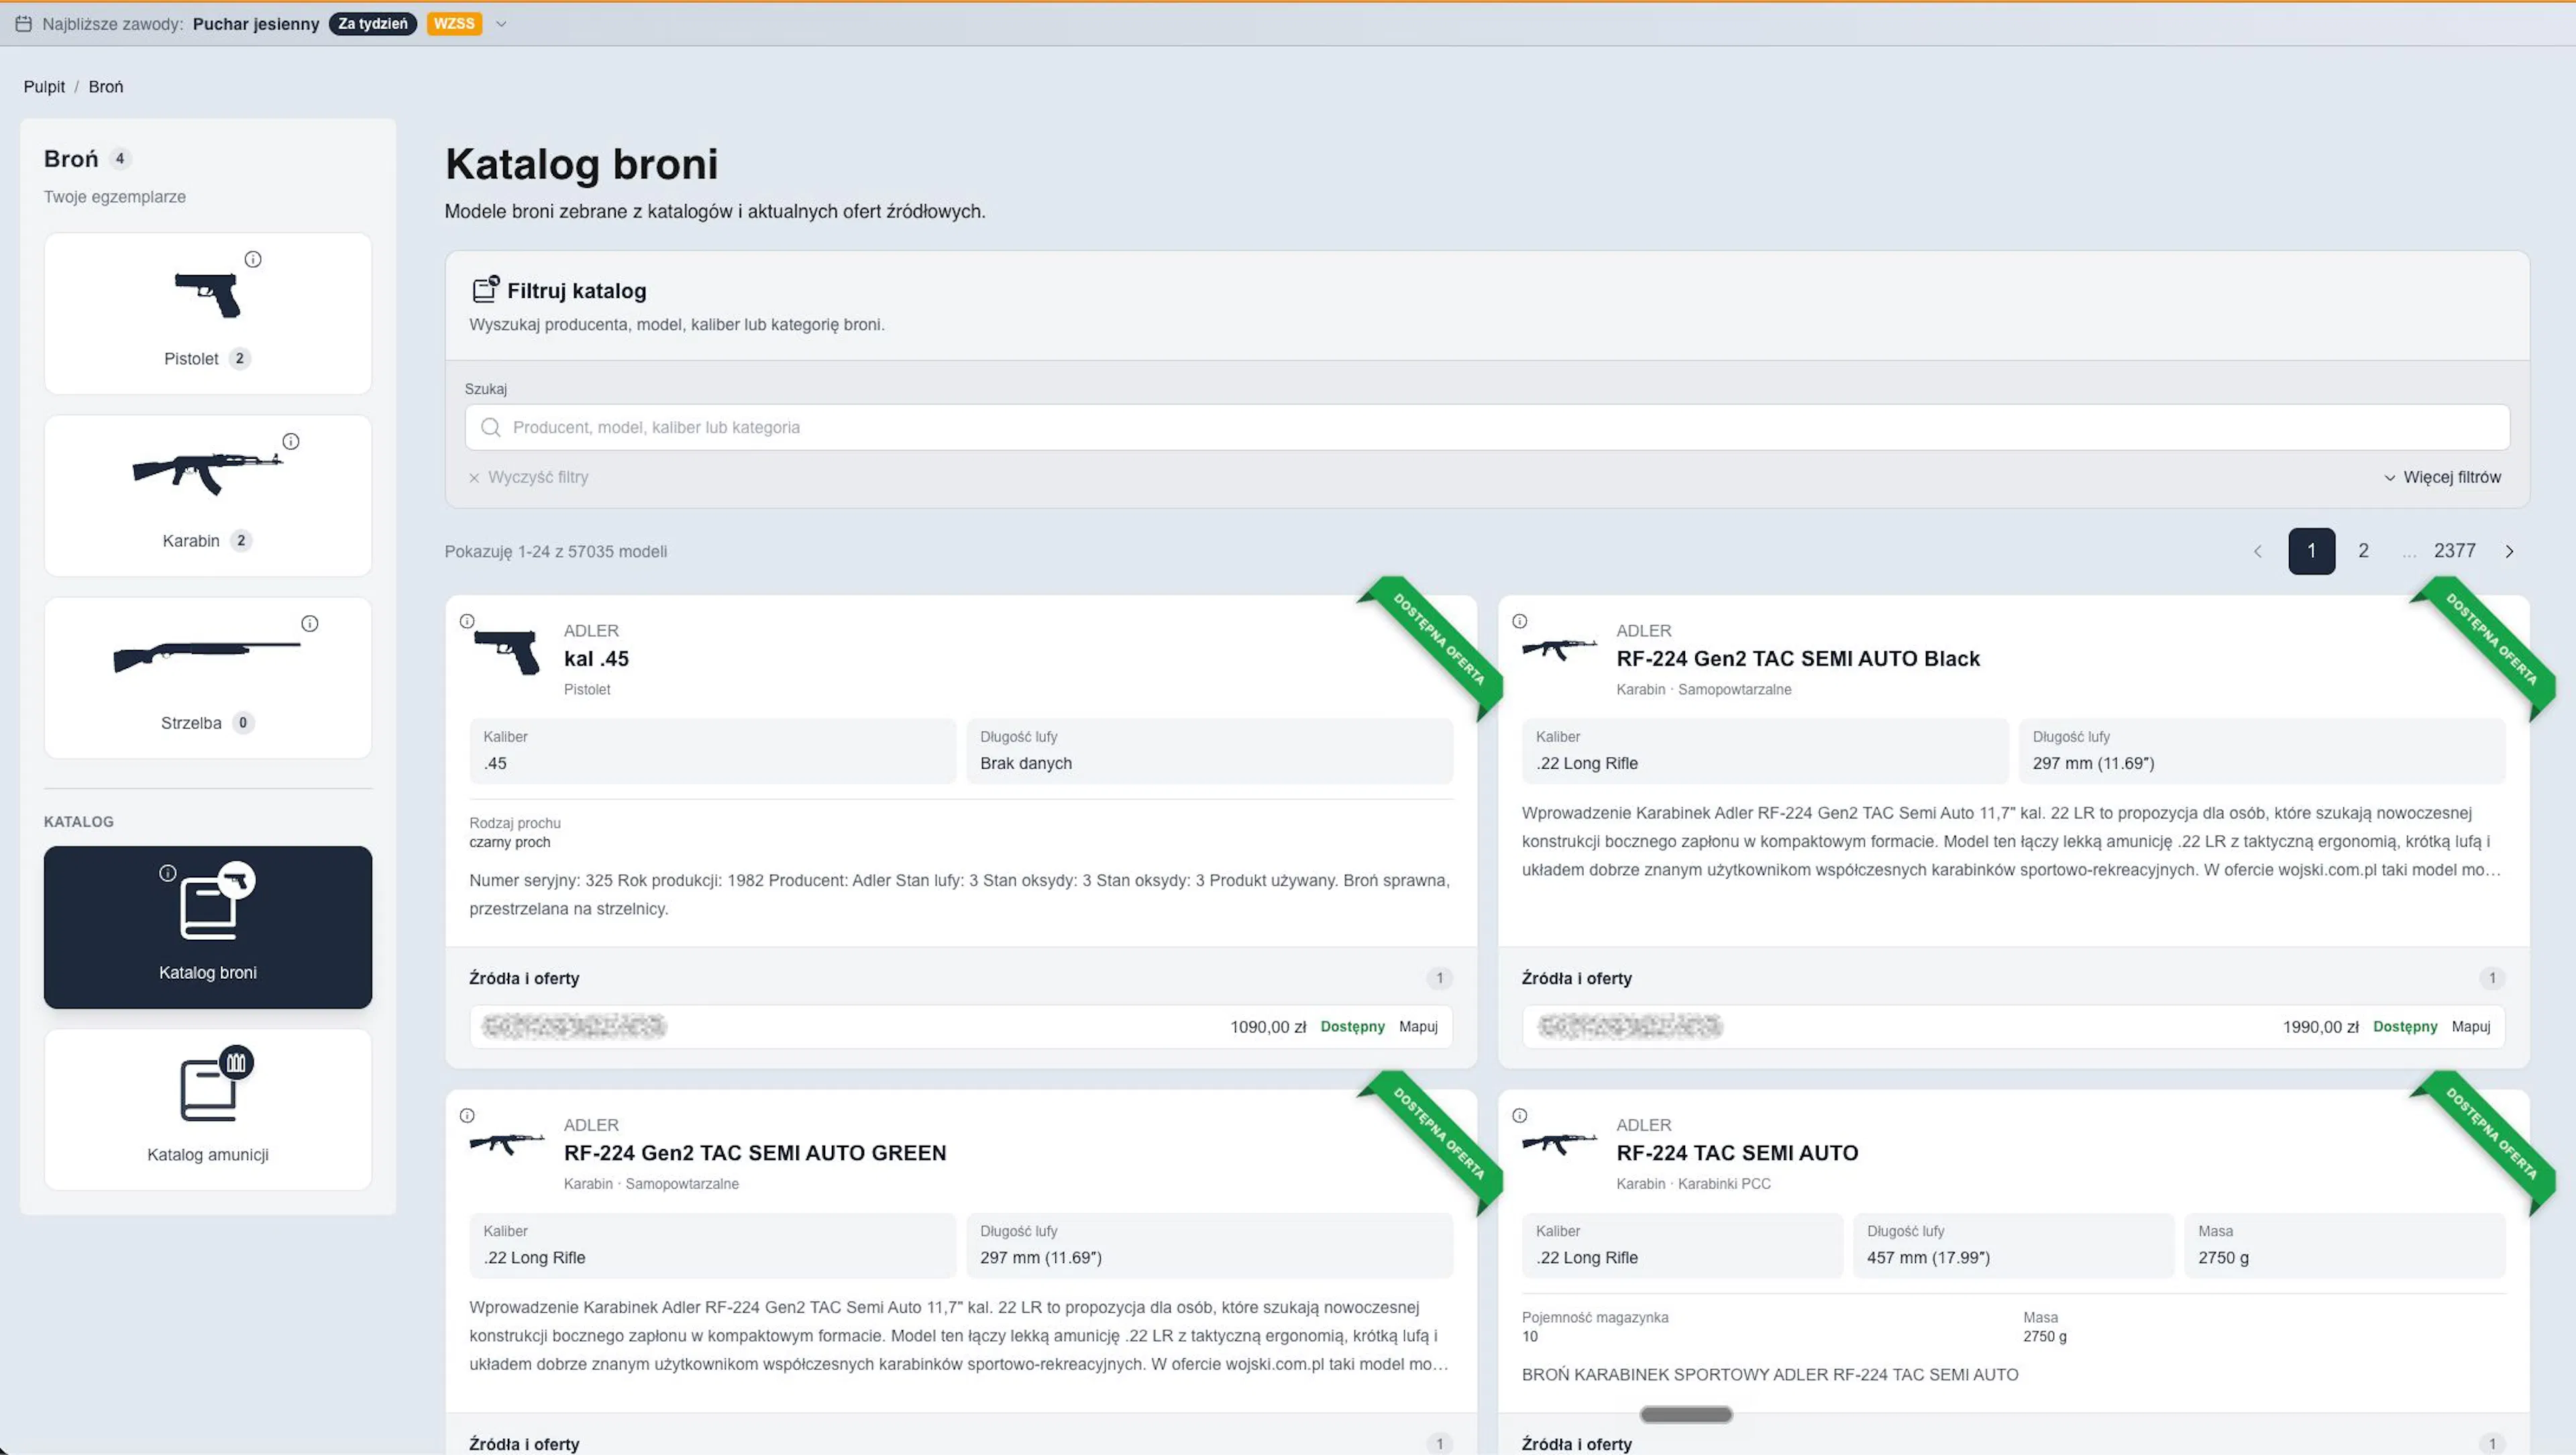
Task: Click info icon on RF-224 TAC SEMI AUTO listing
Action: 1520,1115
